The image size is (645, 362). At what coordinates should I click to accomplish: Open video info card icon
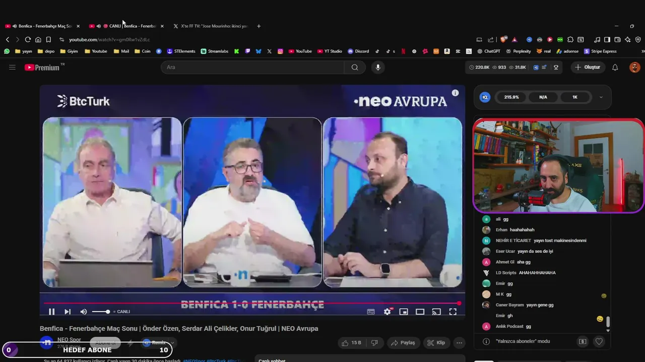(x=455, y=93)
